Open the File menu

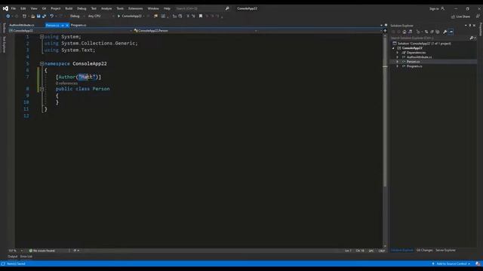click(x=14, y=8)
